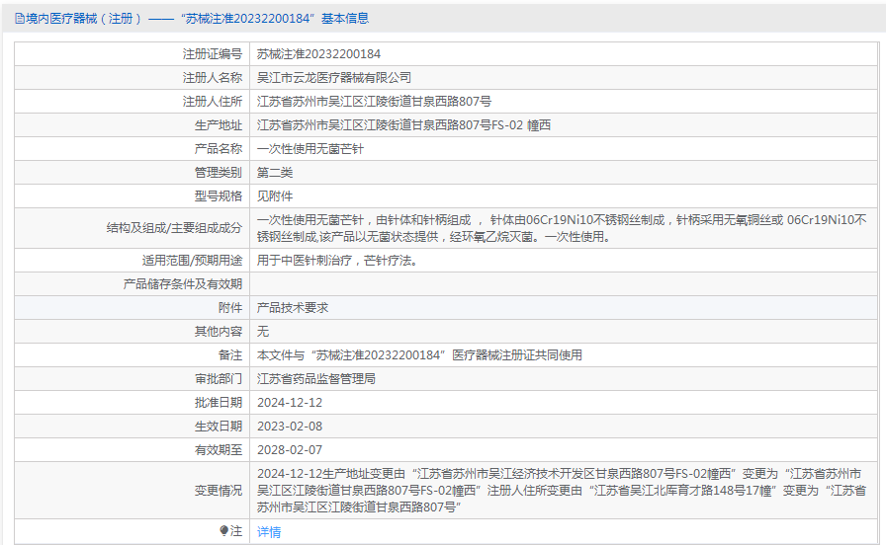Screen dimensions: 886x545
Task: Click the 其他内容 label
Action: click(x=219, y=332)
